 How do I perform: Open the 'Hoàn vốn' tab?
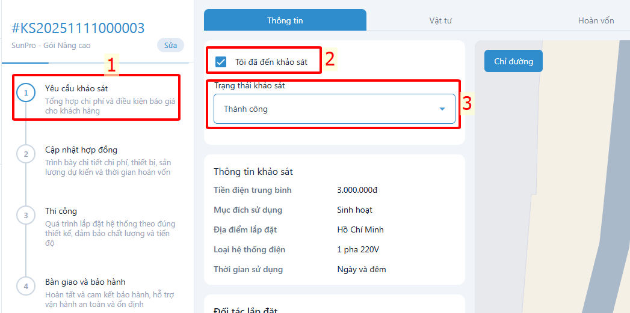tap(596, 20)
